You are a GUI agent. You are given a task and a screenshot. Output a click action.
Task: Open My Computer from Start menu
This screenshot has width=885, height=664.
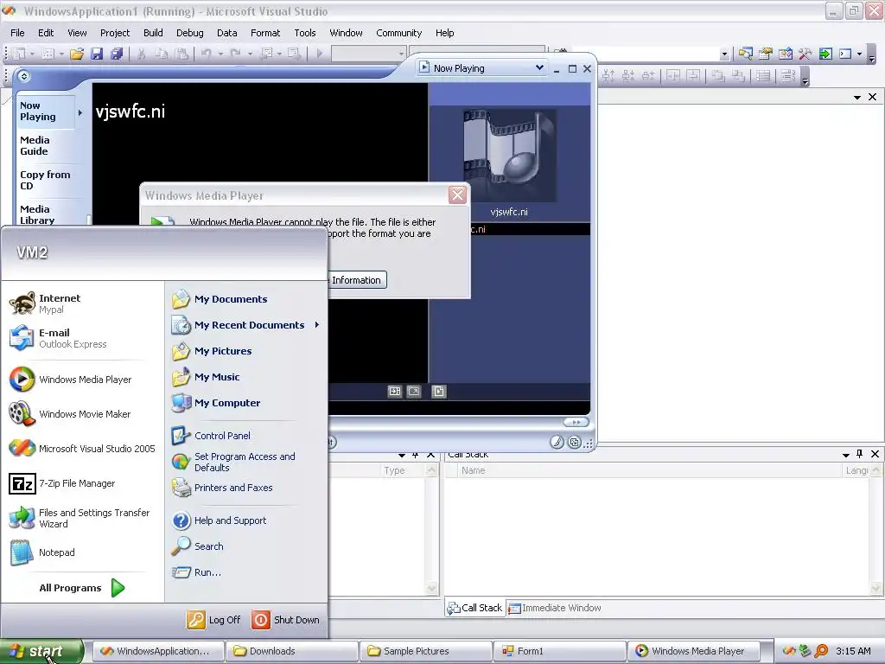pos(216,403)
